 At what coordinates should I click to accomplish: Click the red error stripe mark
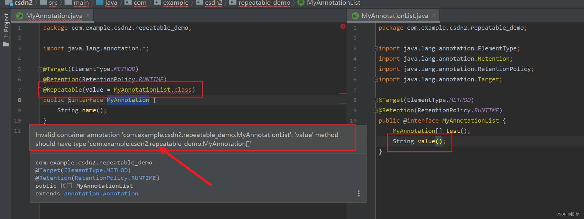click(x=343, y=93)
